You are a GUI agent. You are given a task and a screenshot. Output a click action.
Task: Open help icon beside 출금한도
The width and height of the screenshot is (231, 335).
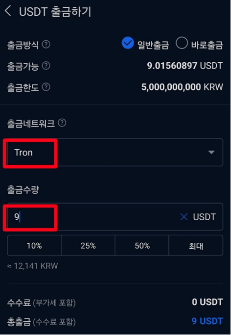coord(46,87)
